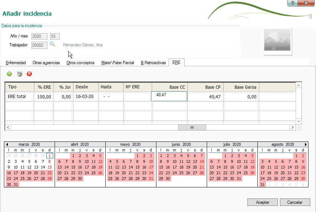Click the % Jor column header

pyautogui.click(x=64, y=87)
